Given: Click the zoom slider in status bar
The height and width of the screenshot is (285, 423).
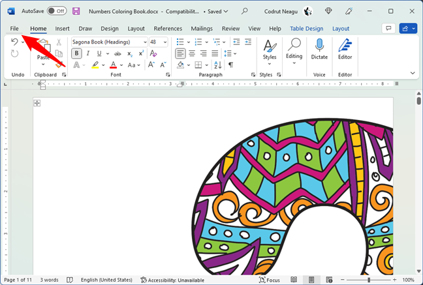Looking at the screenshot, I should [368, 280].
